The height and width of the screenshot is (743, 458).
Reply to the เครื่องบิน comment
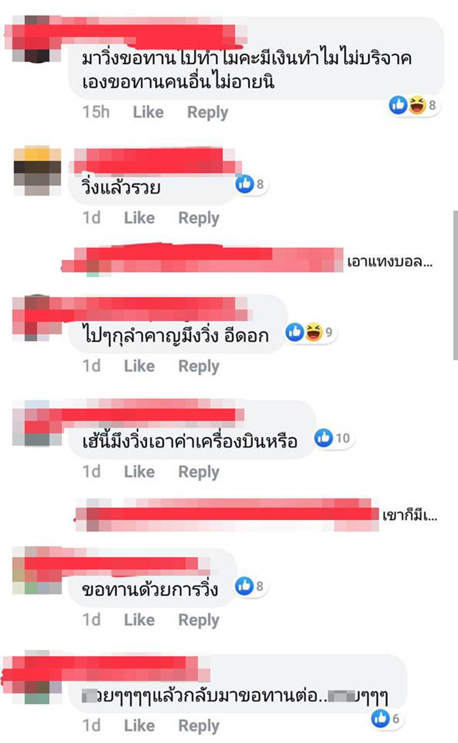[198, 472]
